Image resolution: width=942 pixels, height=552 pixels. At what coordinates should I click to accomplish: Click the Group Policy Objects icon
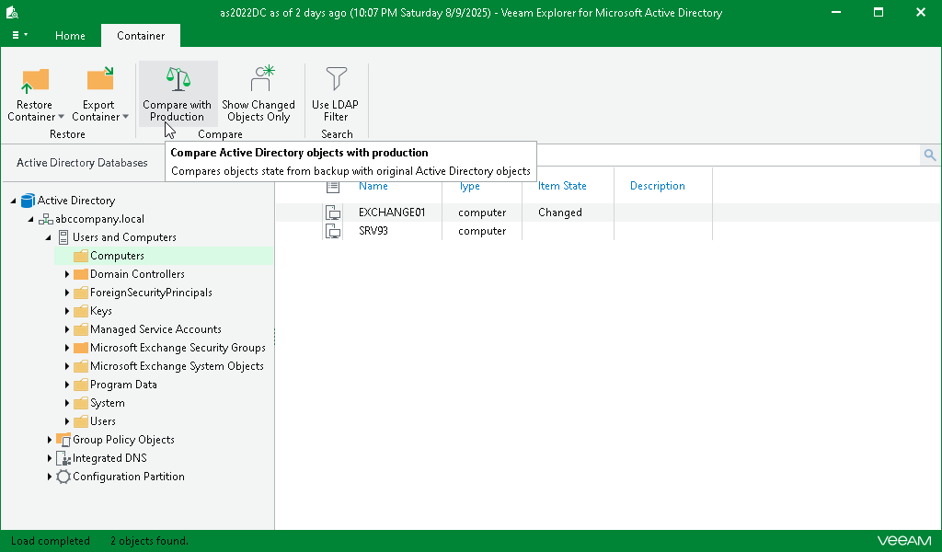pyautogui.click(x=63, y=439)
